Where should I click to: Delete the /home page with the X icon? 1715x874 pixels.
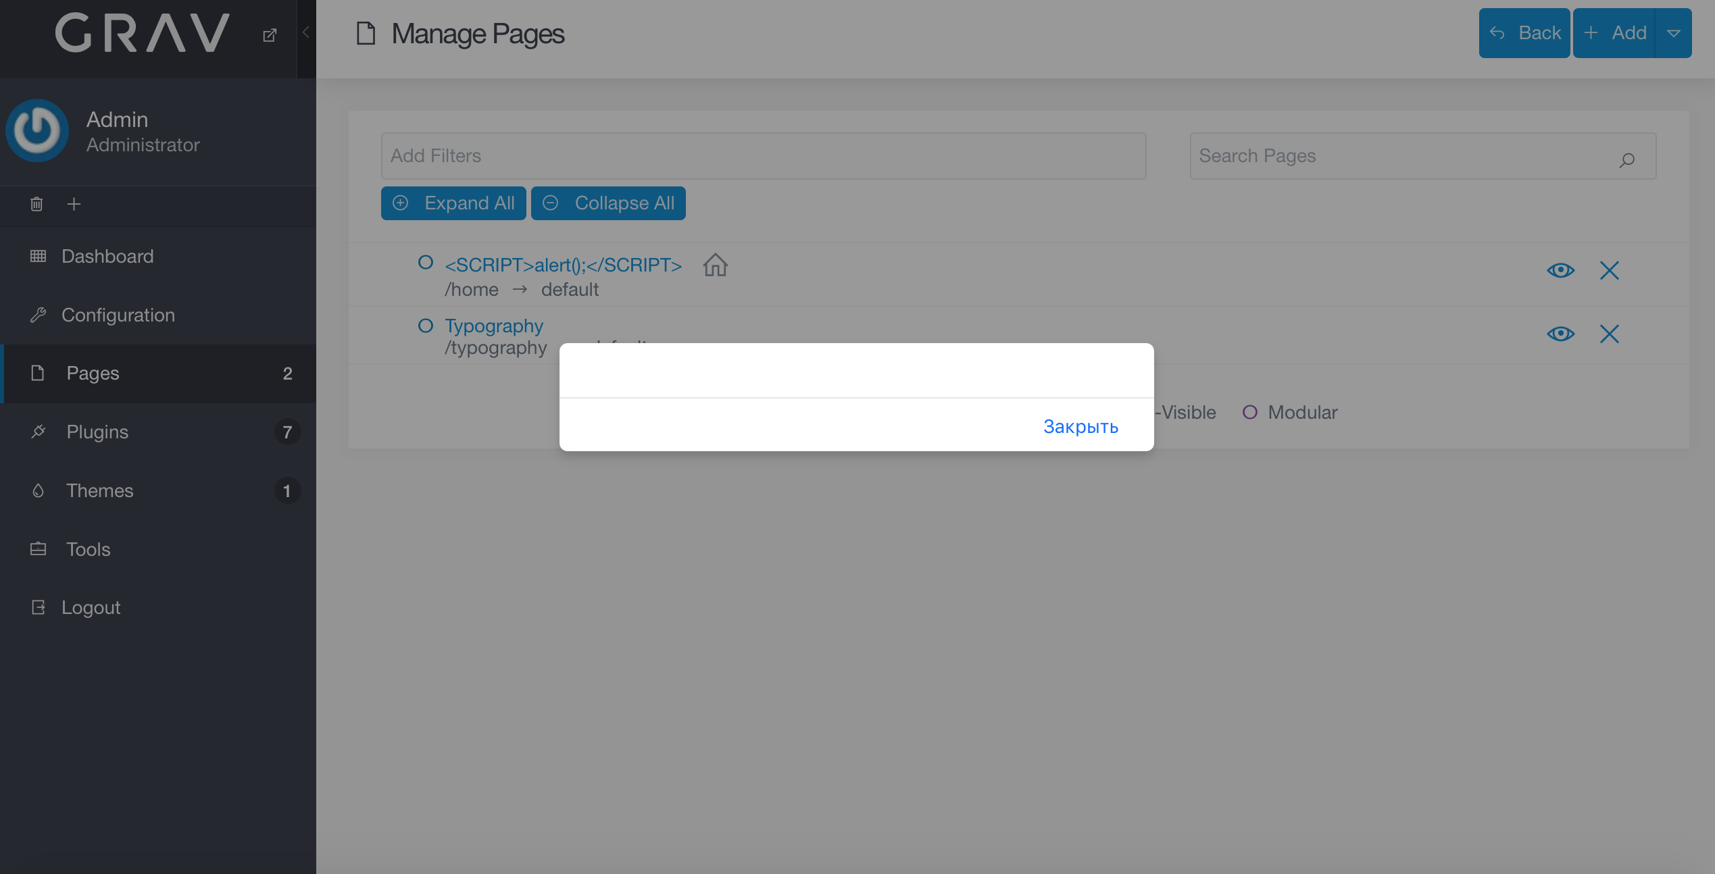1609,271
